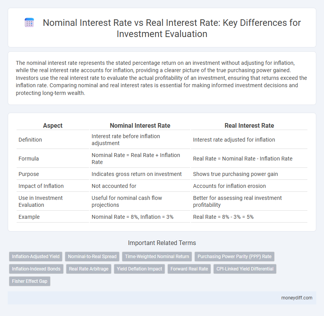Select the CPI-Linked Yield Differential tag
324x316 pixels.
click(245, 269)
